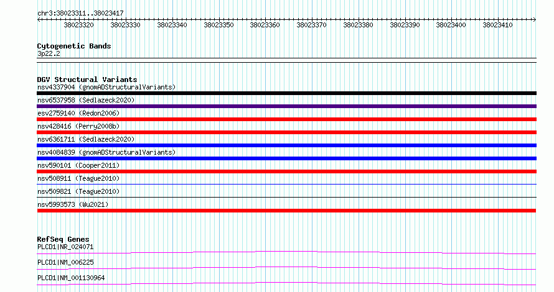Open transcript PLCD1|NM_001130964 label

[x=71, y=278]
